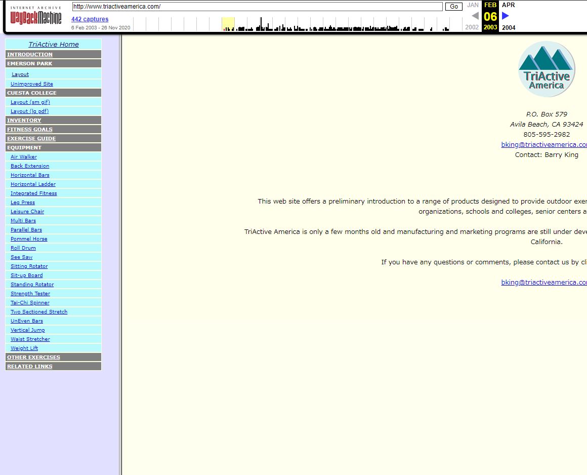Screen dimensions: 587x475
Task: Open the RELATED LINKS menu item
Action: pos(30,367)
